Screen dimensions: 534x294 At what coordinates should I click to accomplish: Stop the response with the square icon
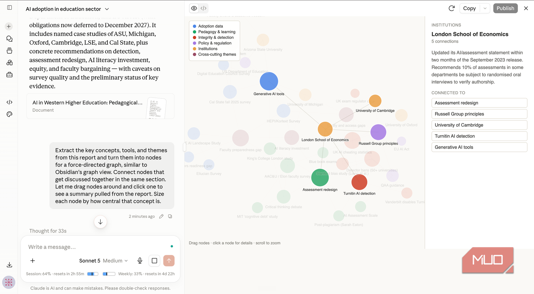pyautogui.click(x=154, y=261)
